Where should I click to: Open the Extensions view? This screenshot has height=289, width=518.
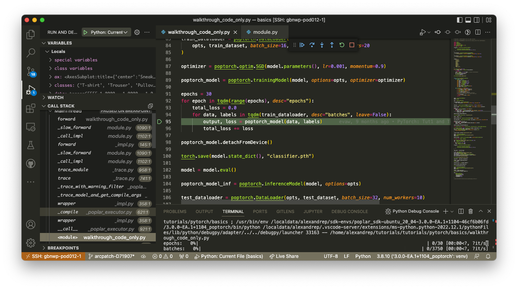[31, 108]
